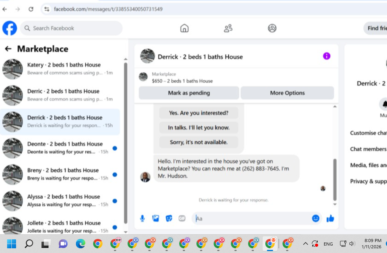
Task: Open the Windows Start menu
Action: click(11, 244)
